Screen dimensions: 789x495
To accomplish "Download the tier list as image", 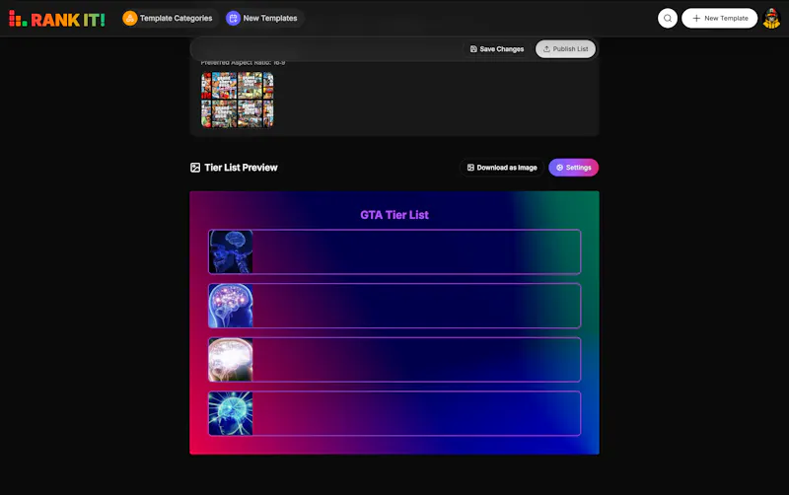I will [x=502, y=168].
